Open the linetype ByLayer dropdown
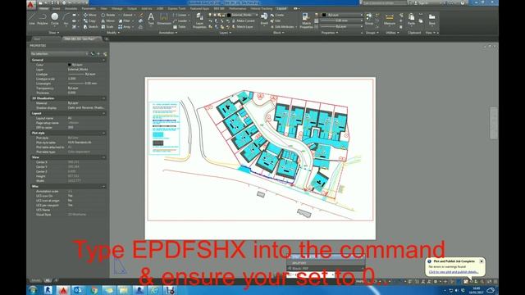This screenshot has width=525, height=295. coord(342,26)
